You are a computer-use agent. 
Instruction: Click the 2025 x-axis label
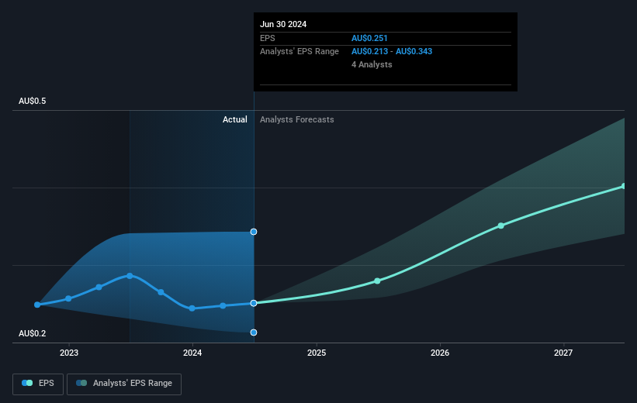pos(317,353)
